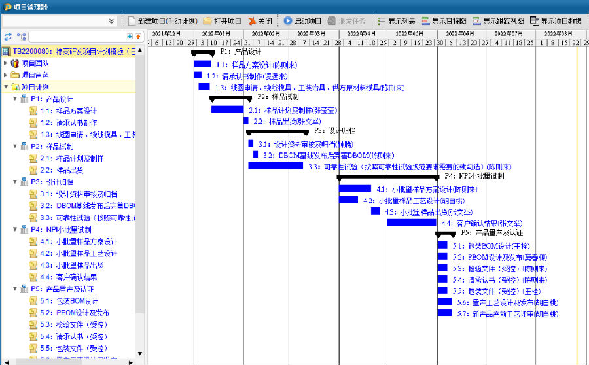Click the phase icon beside P4: NPI小批量试制
Viewport: 589px width, 365px height.
coord(24,229)
